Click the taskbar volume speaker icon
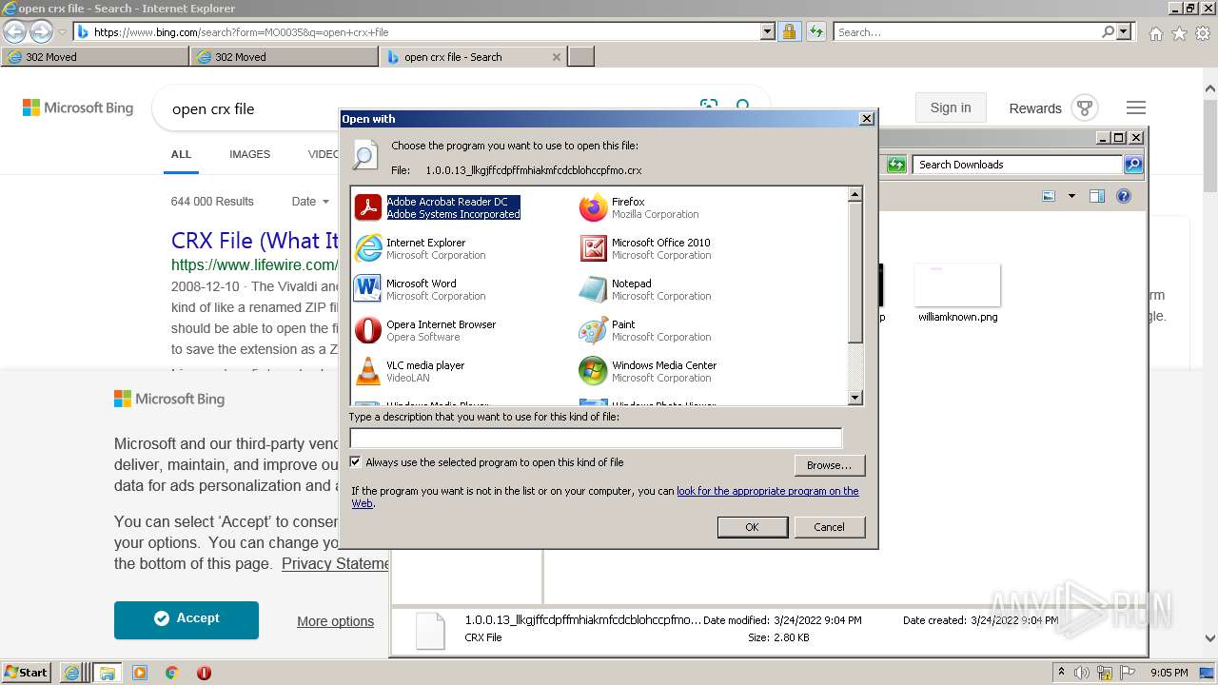 (x=1082, y=673)
